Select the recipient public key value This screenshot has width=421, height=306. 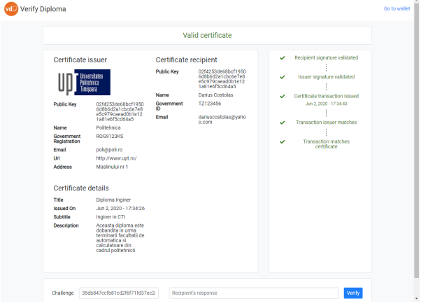[222, 79]
